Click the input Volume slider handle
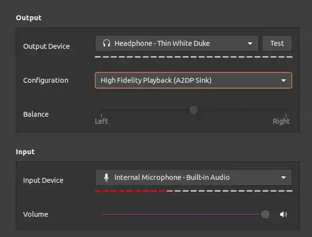This screenshot has width=312, height=237. [265, 214]
